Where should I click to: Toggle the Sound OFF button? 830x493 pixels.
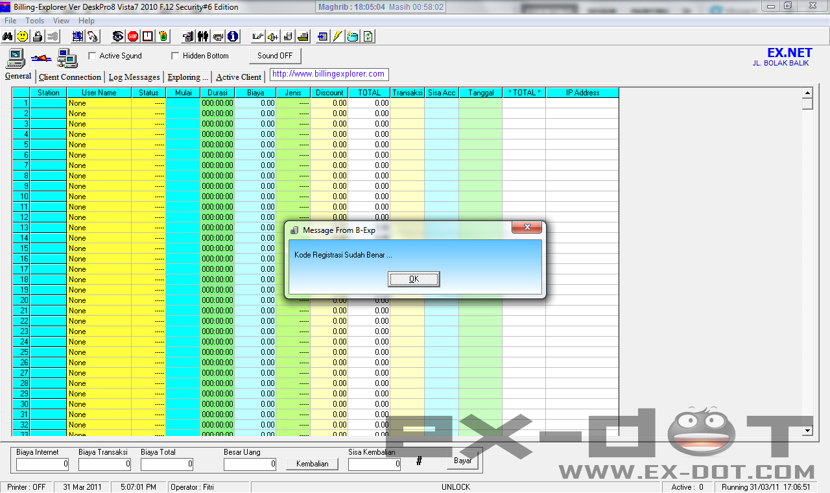pyautogui.click(x=275, y=56)
